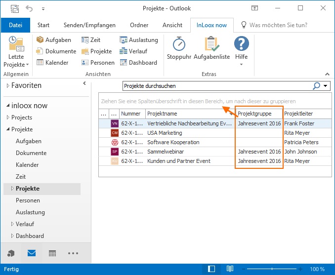Open Kalender view in the ribbon
Image resolution: width=335 pixels, height=275 pixels.
[52, 63]
